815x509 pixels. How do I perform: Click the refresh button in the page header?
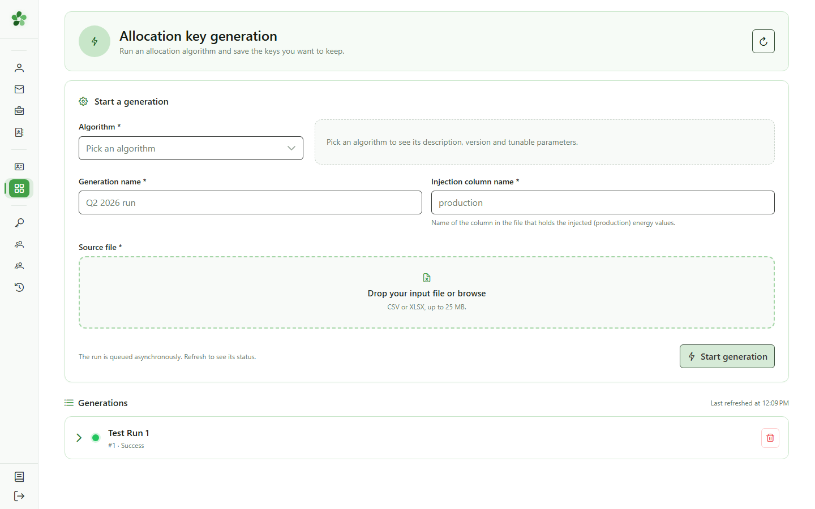763,41
